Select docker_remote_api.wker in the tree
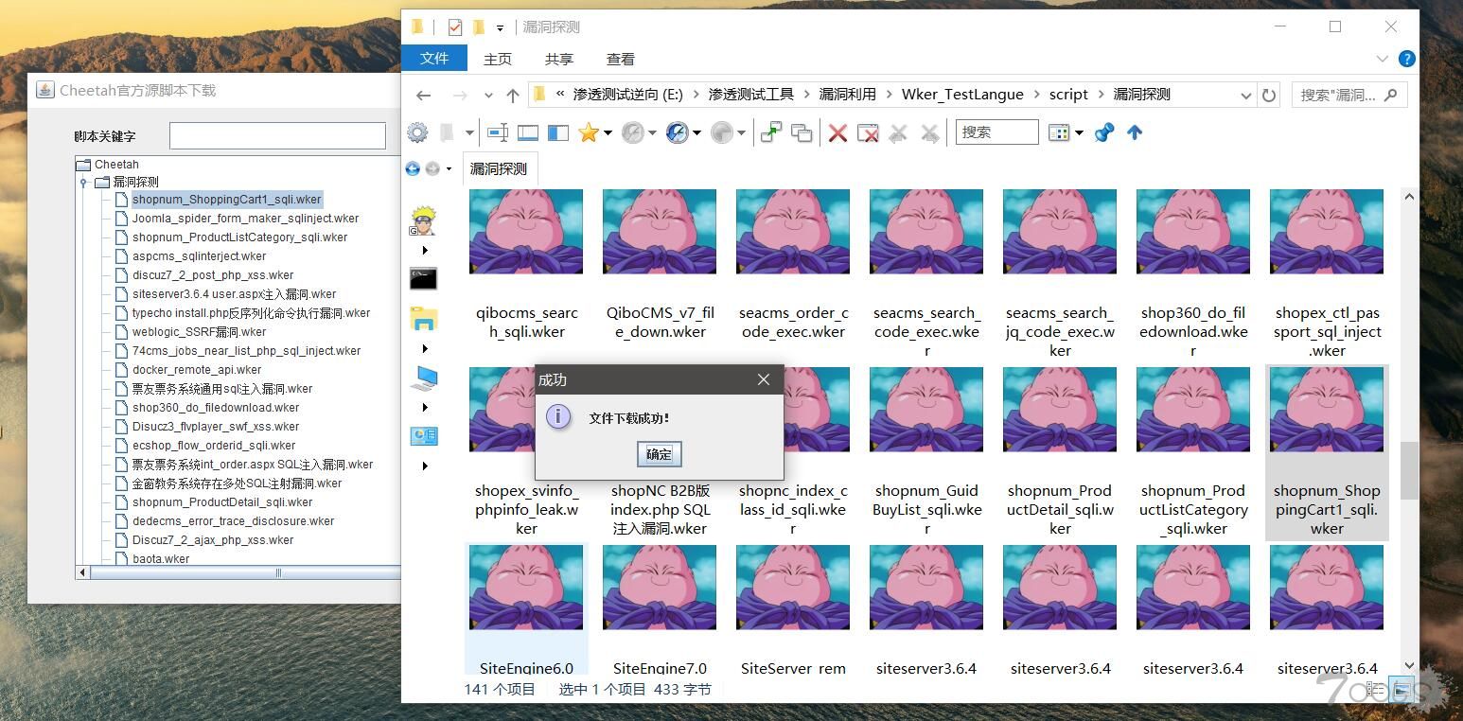This screenshot has height=721, width=1463. 197,370
